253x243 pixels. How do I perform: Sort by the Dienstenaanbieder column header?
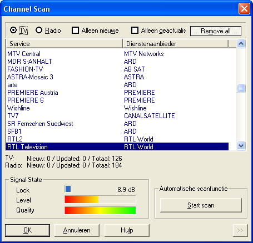tap(175, 44)
